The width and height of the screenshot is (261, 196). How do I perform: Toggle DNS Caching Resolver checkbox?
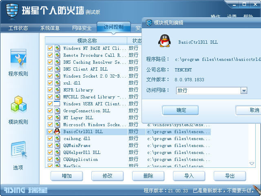50,62
